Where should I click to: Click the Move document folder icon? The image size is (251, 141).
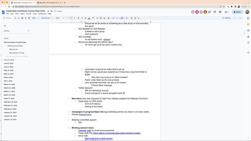tap(52, 11)
